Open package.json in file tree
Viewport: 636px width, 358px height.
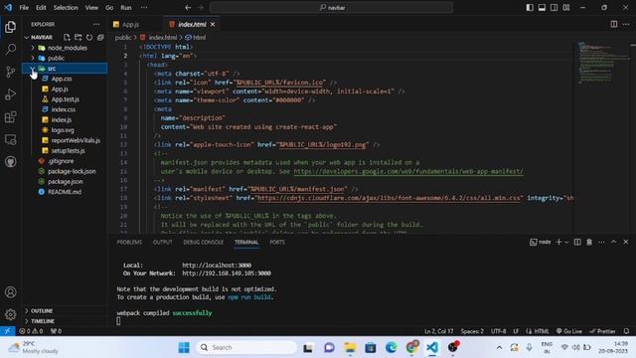[65, 181]
